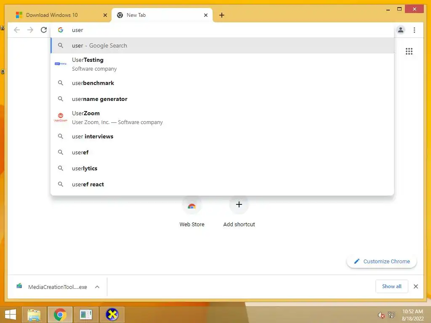This screenshot has width=431, height=323.
Task: Select the UserZoom suggestion
Action: click(x=222, y=118)
